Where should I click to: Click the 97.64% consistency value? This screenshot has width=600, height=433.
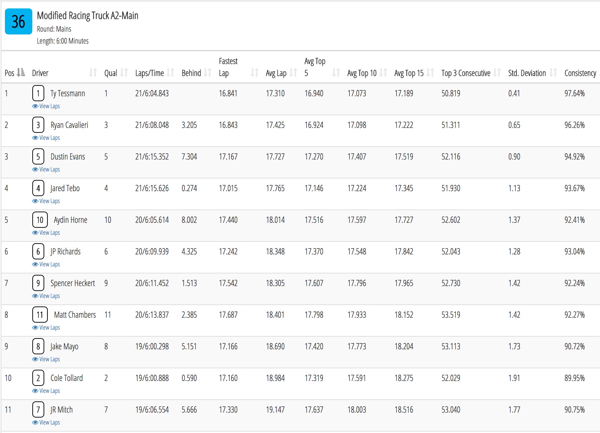pos(575,93)
